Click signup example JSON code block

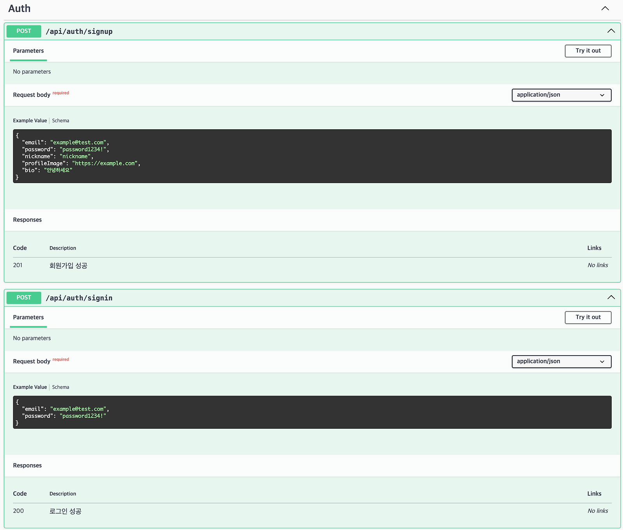(x=311, y=156)
